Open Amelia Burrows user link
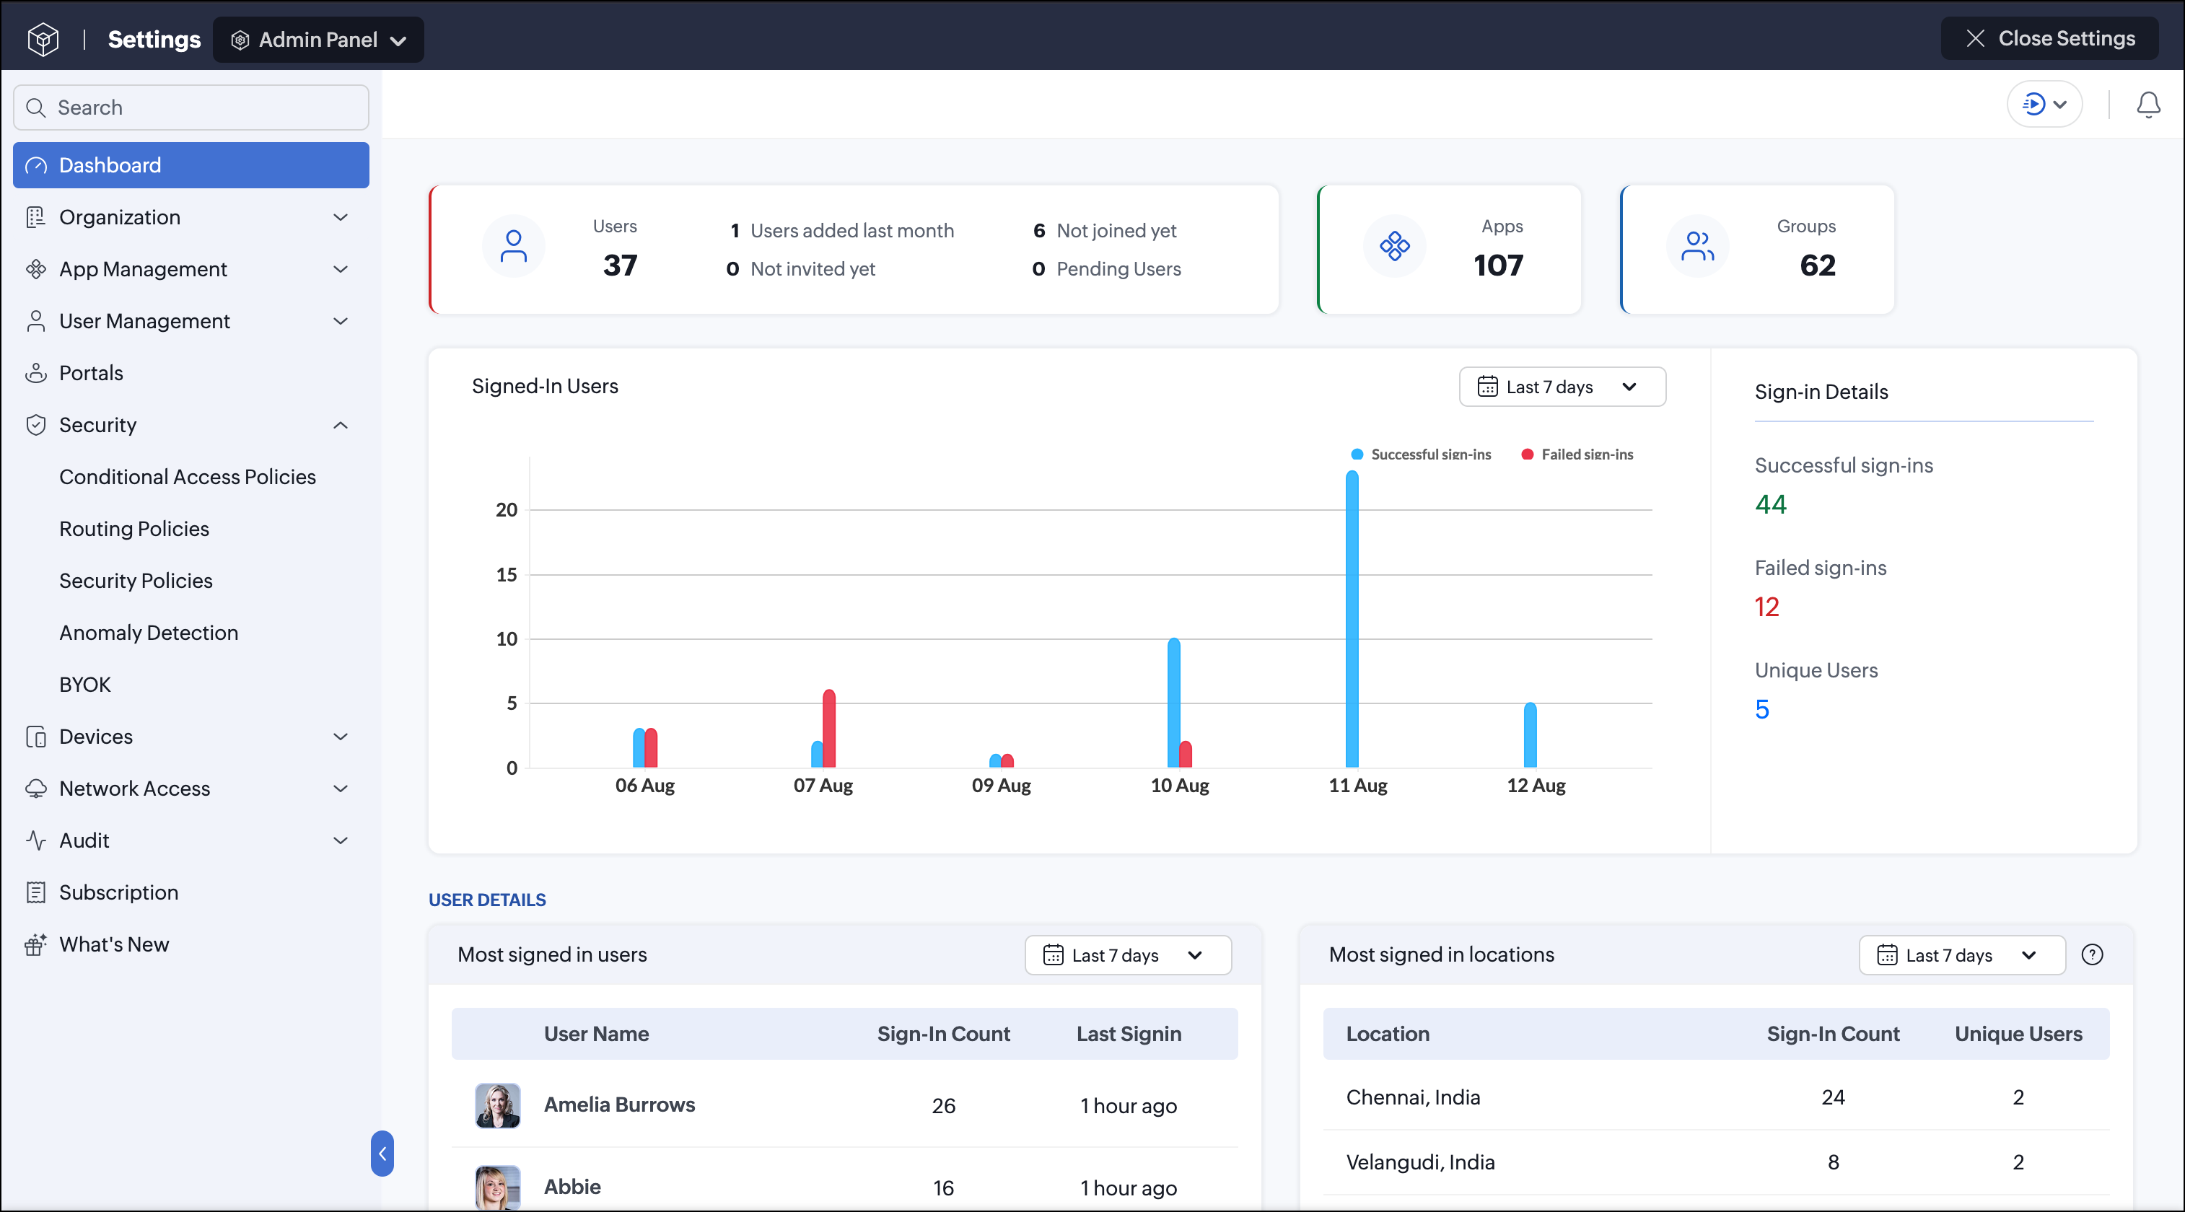2185x1212 pixels. (x=619, y=1105)
